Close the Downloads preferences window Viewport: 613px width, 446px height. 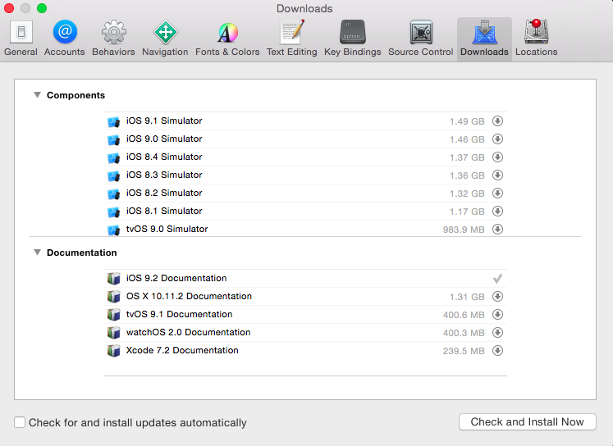point(9,8)
